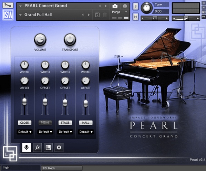Open the instrument dropdown arrow for PEARL Concert Grand
Image resolution: width=206 pixels, height=171 pixels.
(20, 6)
